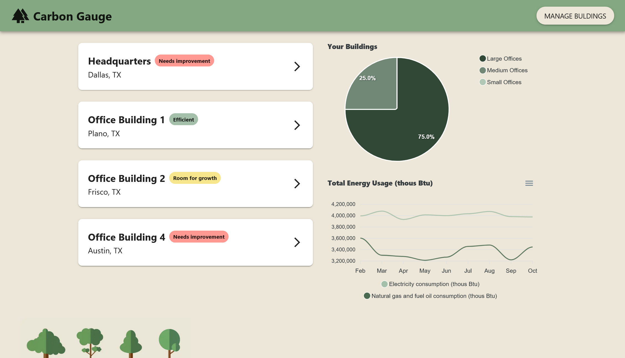
Task: Click the Carbon Gauge title link
Action: (x=72, y=16)
